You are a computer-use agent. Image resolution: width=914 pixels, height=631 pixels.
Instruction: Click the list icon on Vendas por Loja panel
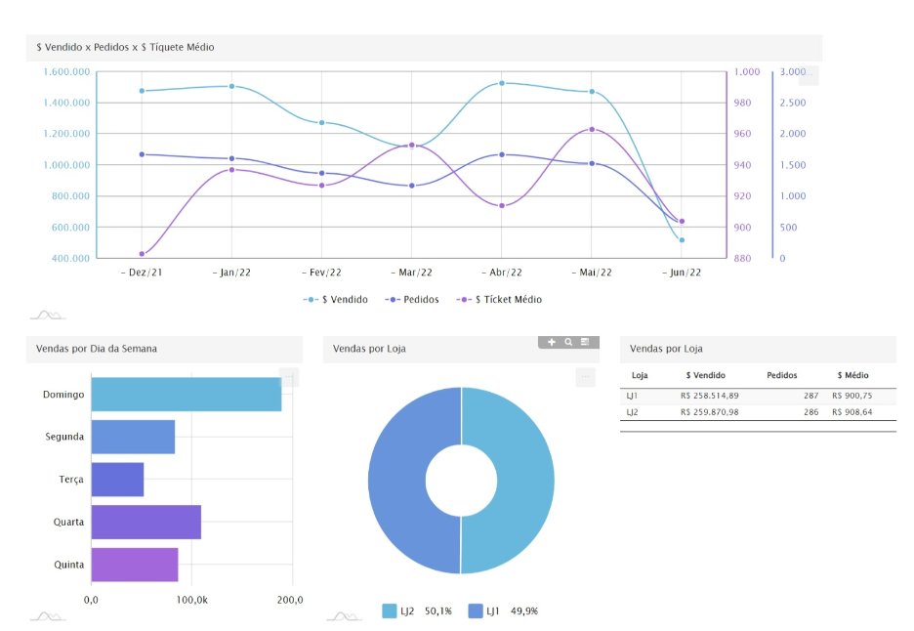(x=584, y=342)
